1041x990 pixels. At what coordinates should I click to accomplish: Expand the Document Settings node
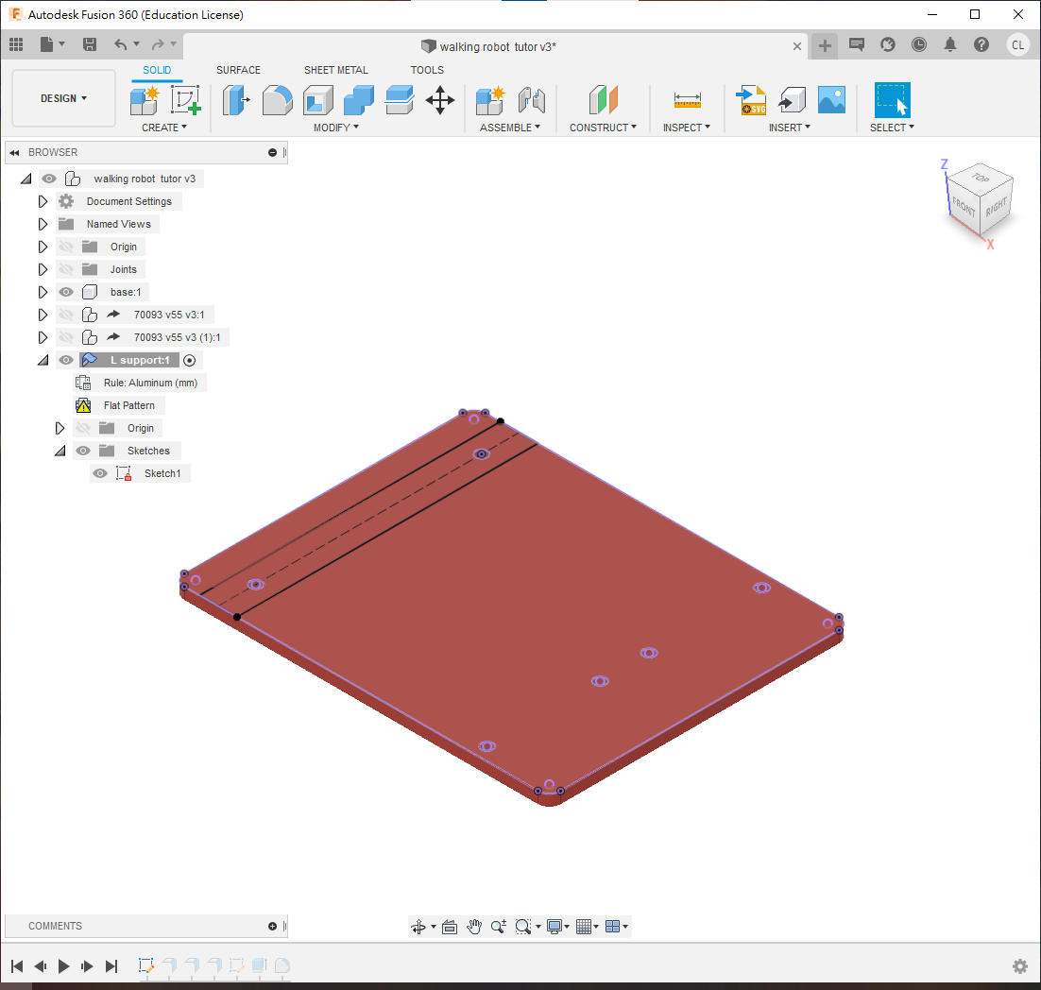[x=43, y=201]
